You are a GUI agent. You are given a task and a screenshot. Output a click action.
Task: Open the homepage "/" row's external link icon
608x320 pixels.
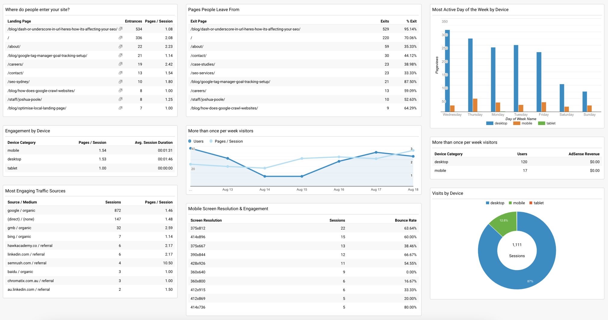tap(121, 38)
